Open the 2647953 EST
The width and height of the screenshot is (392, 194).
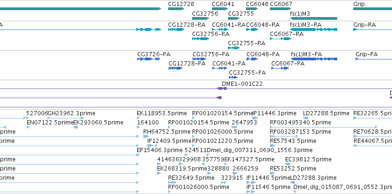234,127
